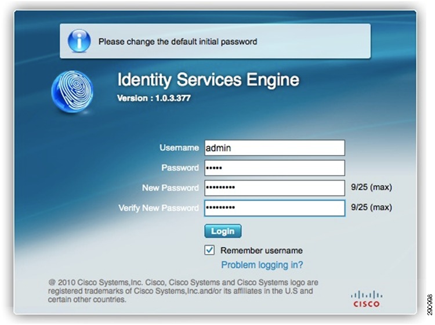The height and width of the screenshot is (325, 435).
Task: Click the 9/25 (max) counter beside New Password
Action: [x=371, y=187]
